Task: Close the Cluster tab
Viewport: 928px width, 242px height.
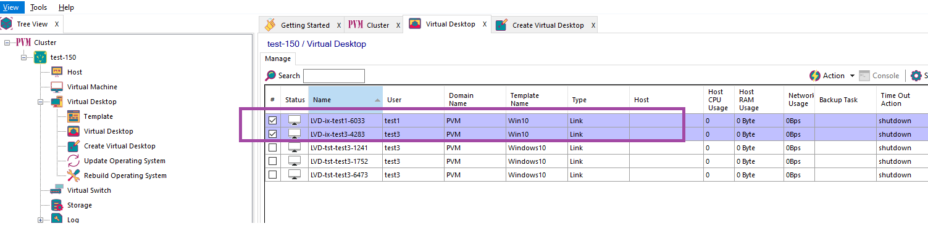Action: click(398, 25)
